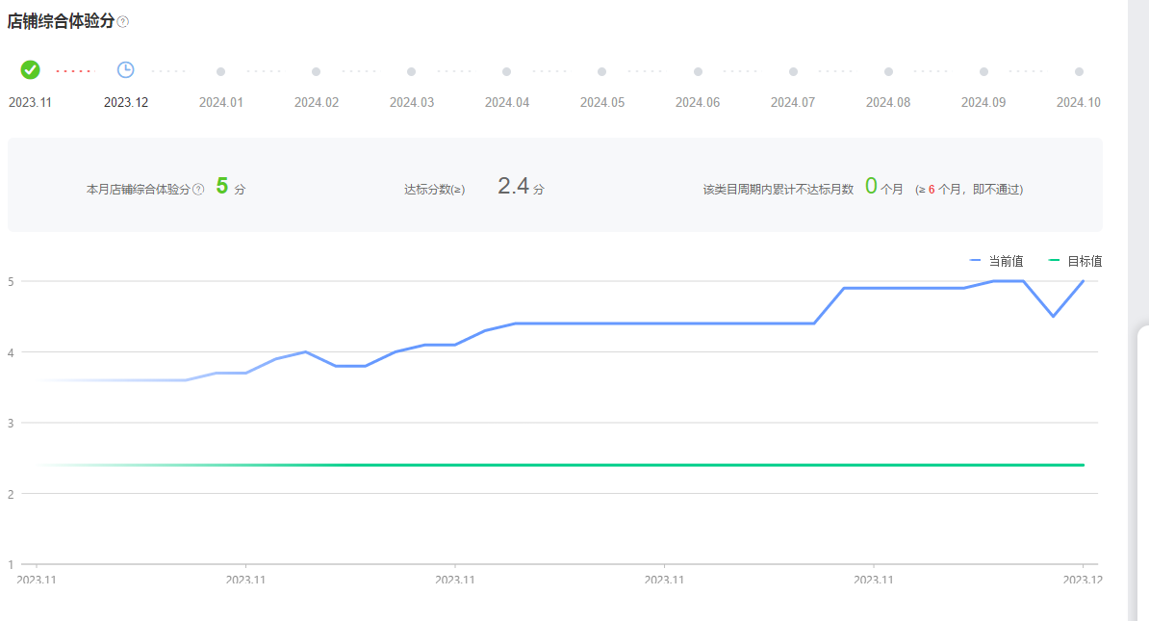Click help icon beside 本月店铺综合体验分
The height and width of the screenshot is (621, 1149).
198,190
